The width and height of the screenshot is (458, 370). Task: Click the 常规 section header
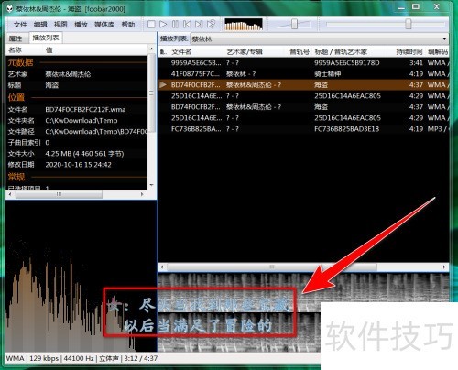pyautogui.click(x=16, y=177)
